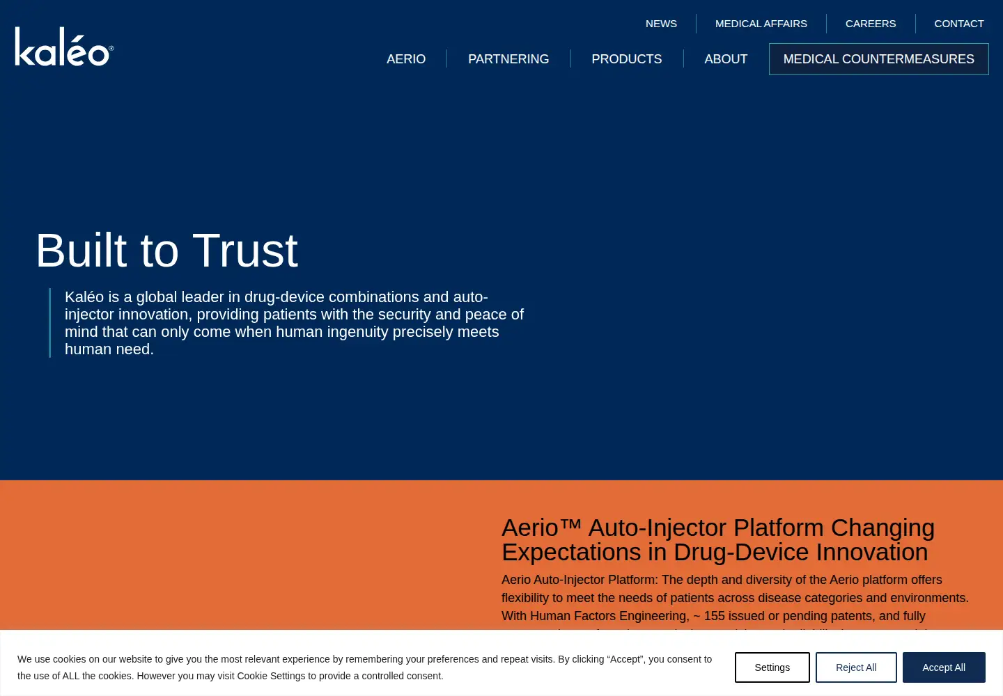Select the About menu item
Viewport: 1003px width, 696px height.
click(726, 59)
